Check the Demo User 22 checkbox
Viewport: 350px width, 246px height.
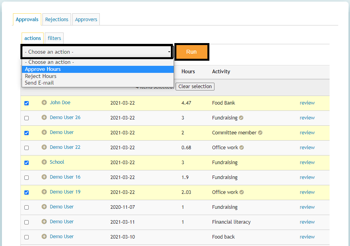pos(27,148)
